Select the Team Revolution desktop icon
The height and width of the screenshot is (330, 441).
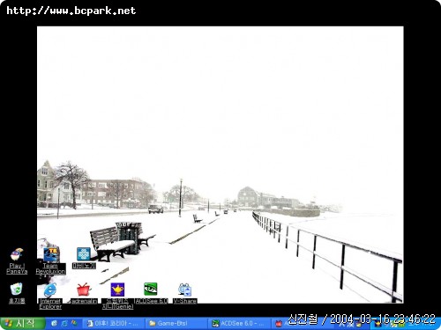[x=50, y=260]
